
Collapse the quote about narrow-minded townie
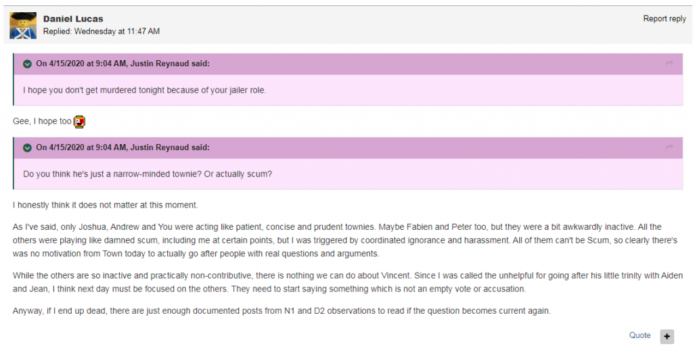click(x=28, y=148)
